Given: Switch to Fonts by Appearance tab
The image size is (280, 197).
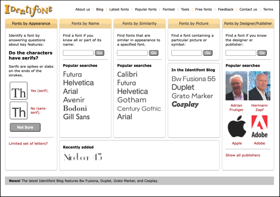Looking at the screenshot, I should coord(31,23).
